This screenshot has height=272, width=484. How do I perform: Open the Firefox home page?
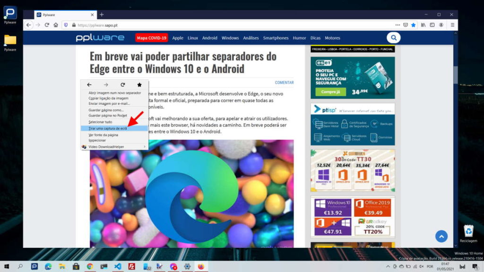[55, 25]
